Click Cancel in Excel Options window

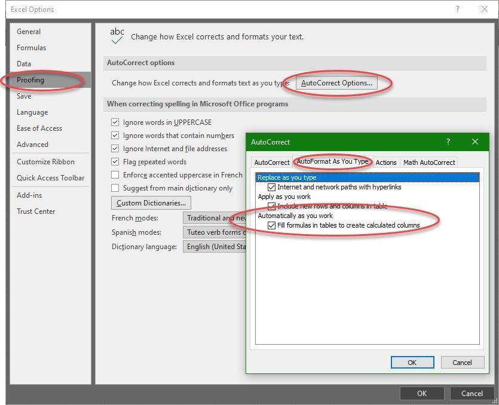[472, 393]
